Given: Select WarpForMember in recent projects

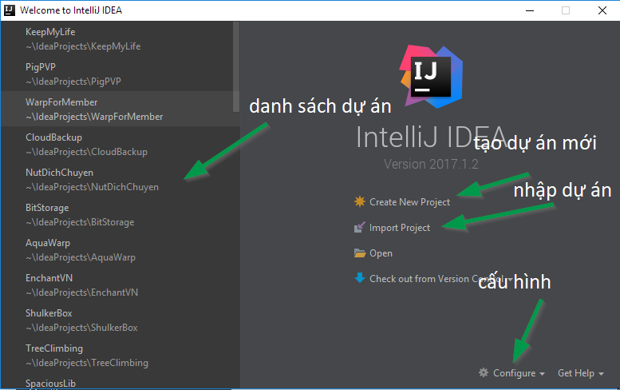Looking at the screenshot, I should (120, 109).
